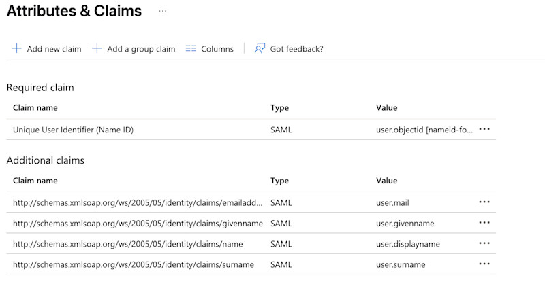Click the plus icon for Add a group claim
Screen dimensions: 545x286
point(97,49)
